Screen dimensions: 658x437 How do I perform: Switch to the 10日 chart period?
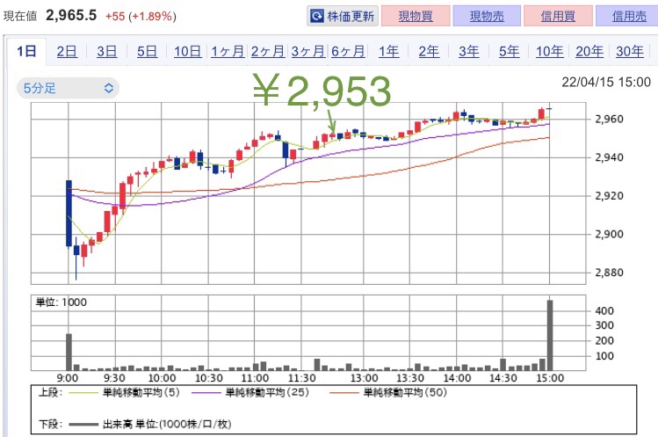tap(188, 52)
